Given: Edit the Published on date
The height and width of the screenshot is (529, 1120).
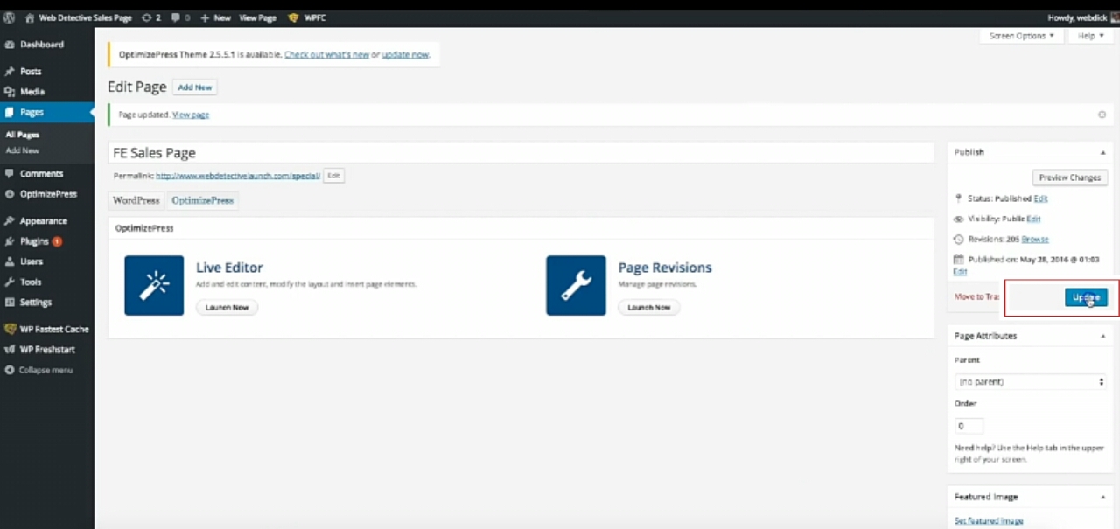Looking at the screenshot, I should [960, 272].
